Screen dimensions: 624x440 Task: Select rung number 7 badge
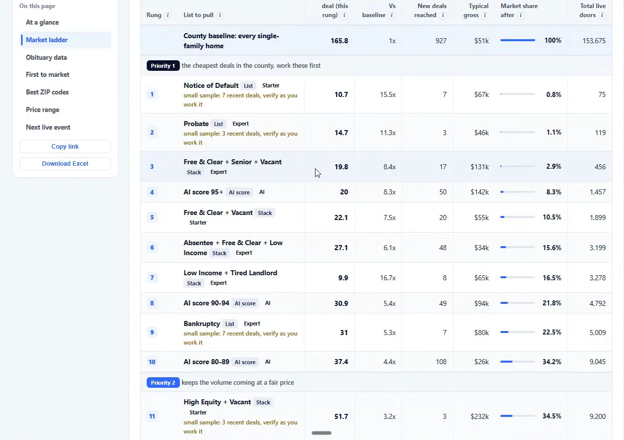click(152, 278)
